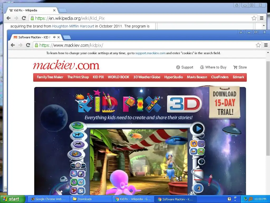Switch to Software MacKiev taskbar item
The image size is (270, 203).
tap(175, 199)
